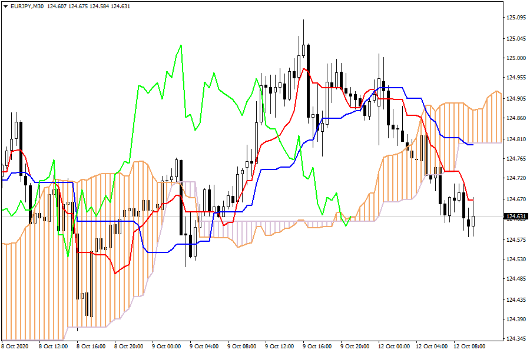Select the 9 Oct 08:00 time label
This screenshot has width=530, height=353.
[x=241, y=347]
